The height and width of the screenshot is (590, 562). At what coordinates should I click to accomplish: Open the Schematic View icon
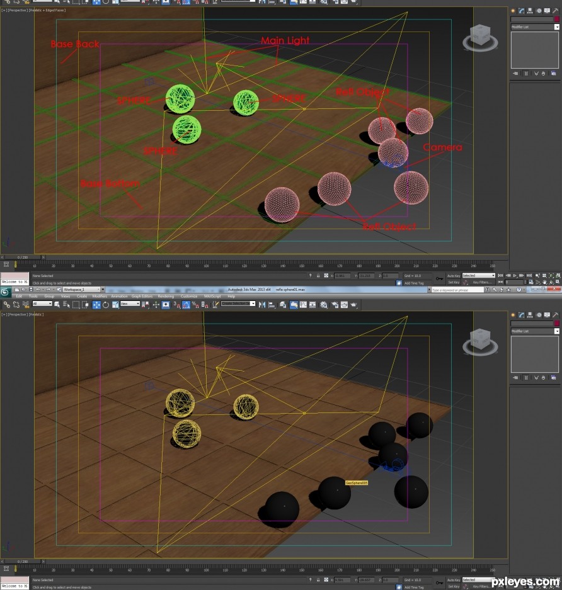(x=313, y=304)
